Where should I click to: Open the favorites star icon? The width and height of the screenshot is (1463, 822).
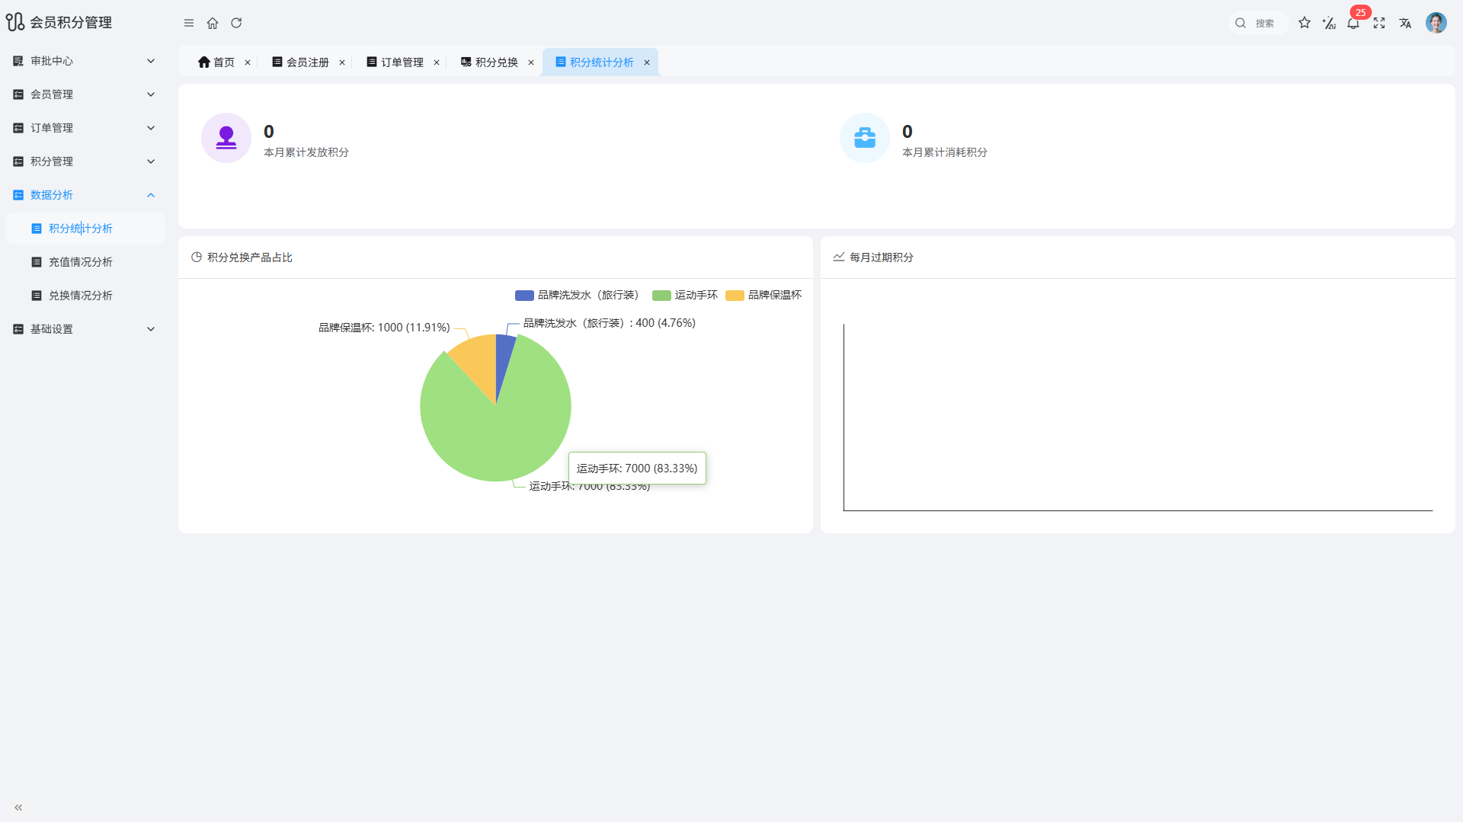point(1305,23)
